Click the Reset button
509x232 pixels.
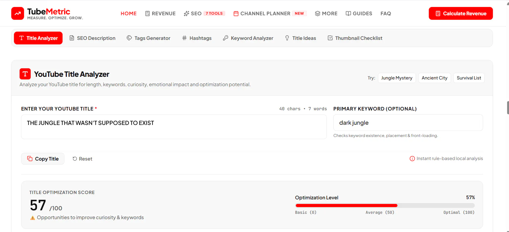click(82, 159)
